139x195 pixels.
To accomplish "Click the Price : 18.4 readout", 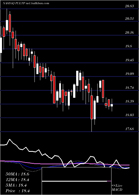I will point(18,191).
